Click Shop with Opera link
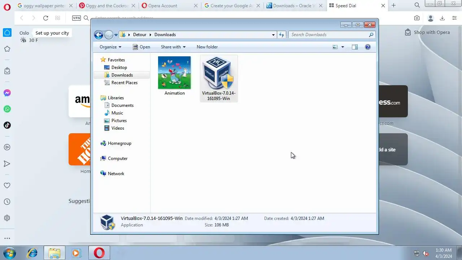This screenshot has width=462, height=260. [x=427, y=32]
